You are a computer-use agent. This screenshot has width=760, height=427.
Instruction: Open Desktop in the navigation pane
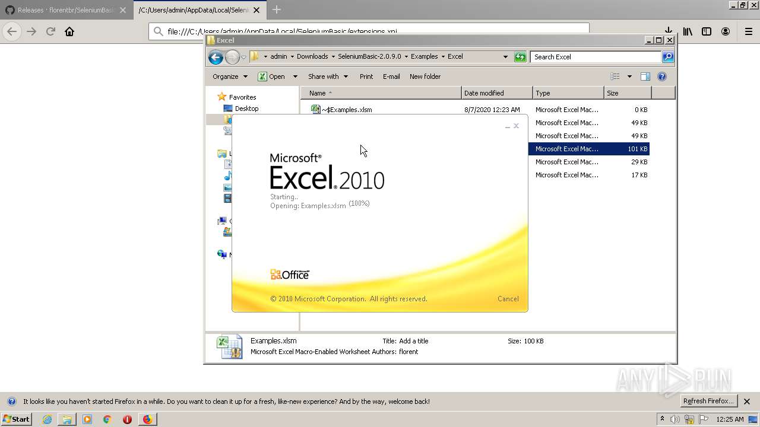(246, 109)
